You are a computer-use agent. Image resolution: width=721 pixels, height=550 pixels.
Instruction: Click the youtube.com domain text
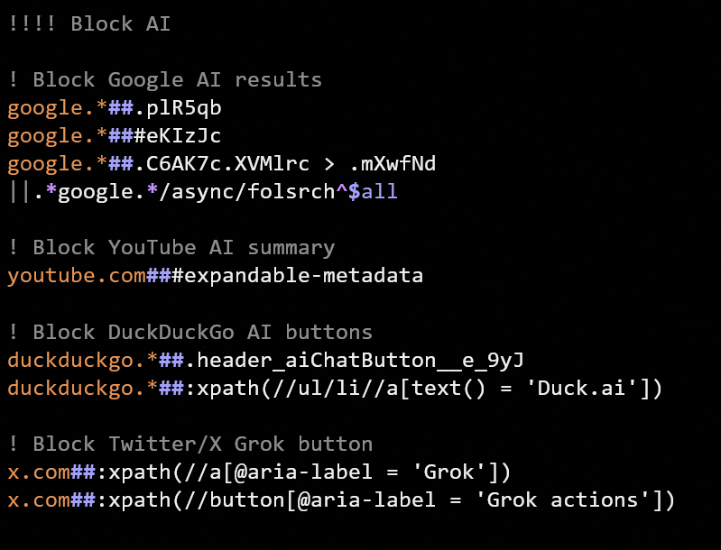pyautogui.click(x=77, y=276)
